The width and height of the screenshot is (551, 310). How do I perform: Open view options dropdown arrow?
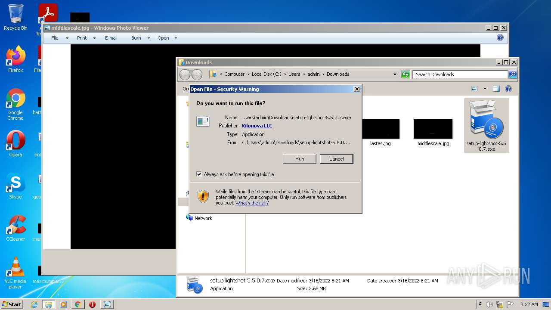pyautogui.click(x=485, y=89)
